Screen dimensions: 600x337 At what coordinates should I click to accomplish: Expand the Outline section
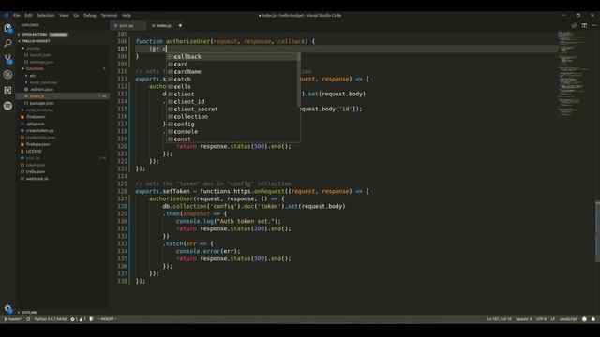tap(63, 312)
